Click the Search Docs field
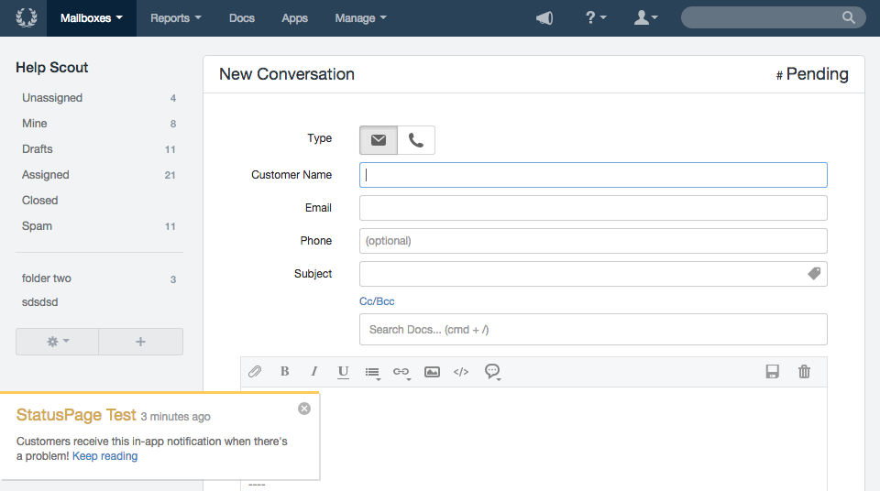 pos(593,330)
